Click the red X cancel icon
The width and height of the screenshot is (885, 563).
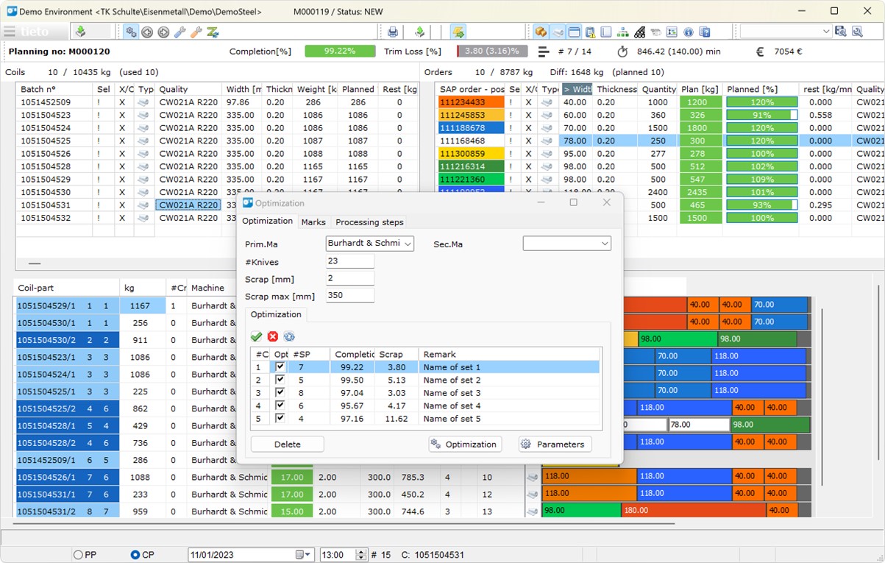[x=273, y=336]
